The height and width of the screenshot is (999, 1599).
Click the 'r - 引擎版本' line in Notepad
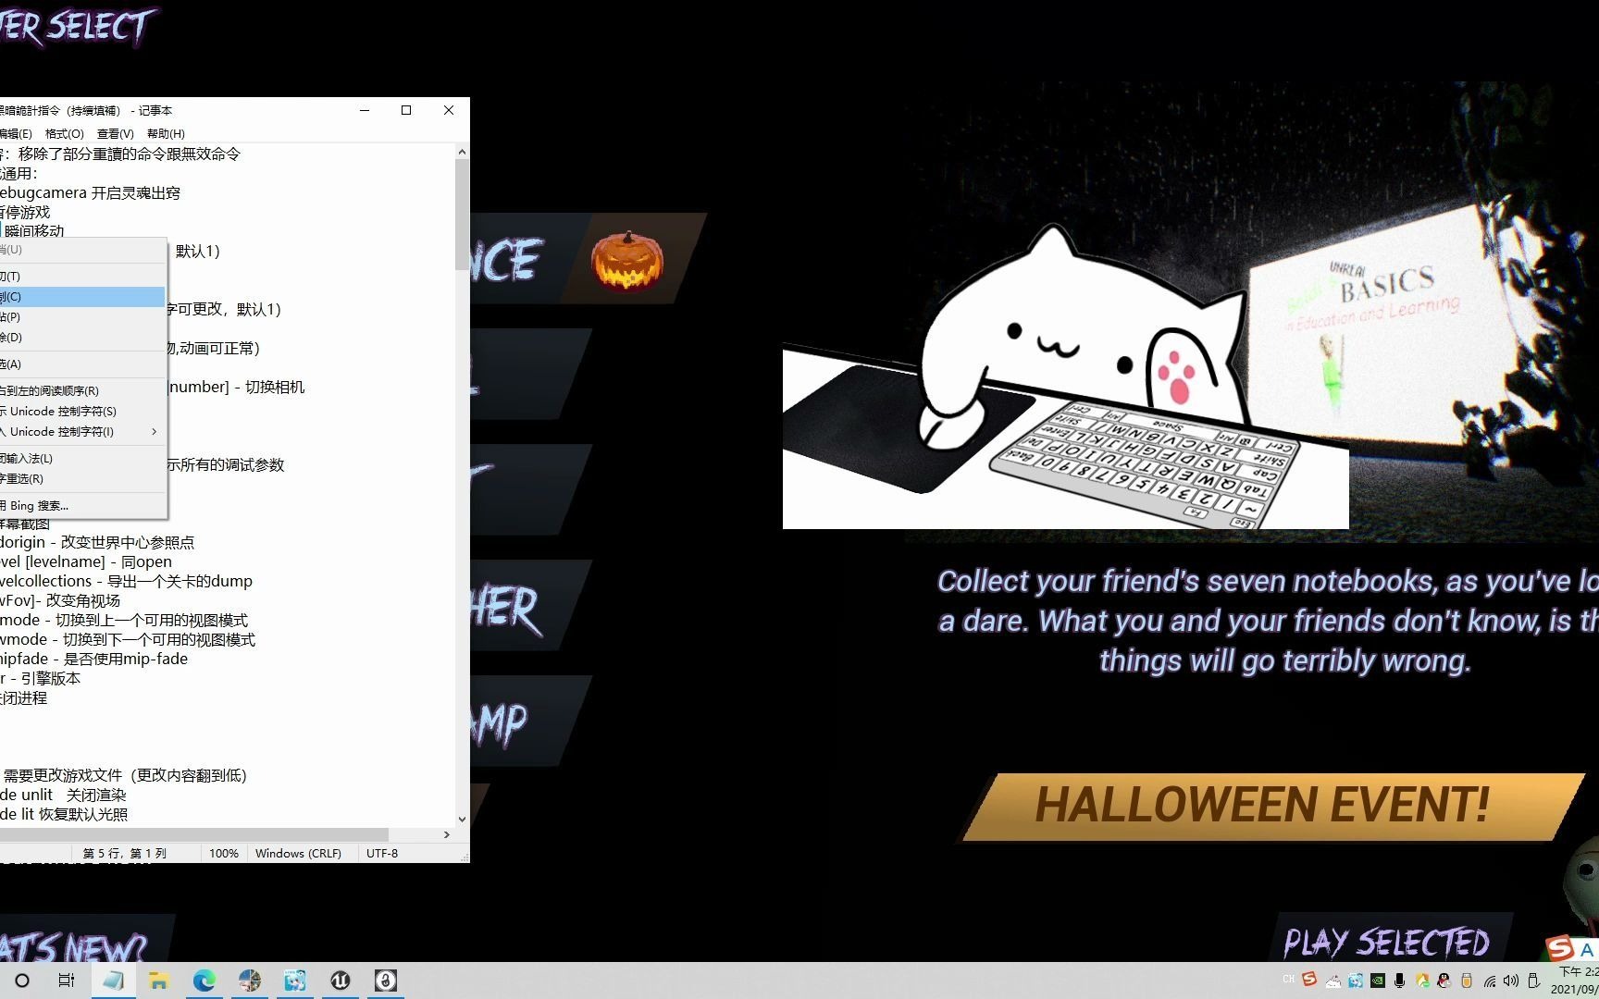[x=41, y=678]
